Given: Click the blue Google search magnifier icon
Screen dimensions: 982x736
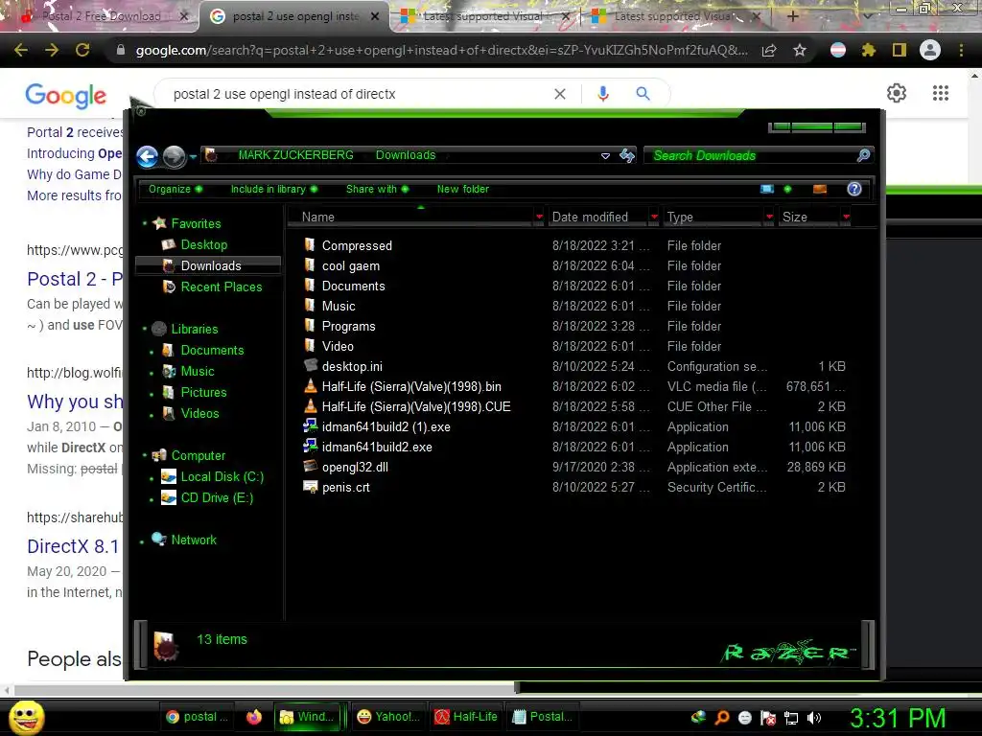Looking at the screenshot, I should pos(643,94).
